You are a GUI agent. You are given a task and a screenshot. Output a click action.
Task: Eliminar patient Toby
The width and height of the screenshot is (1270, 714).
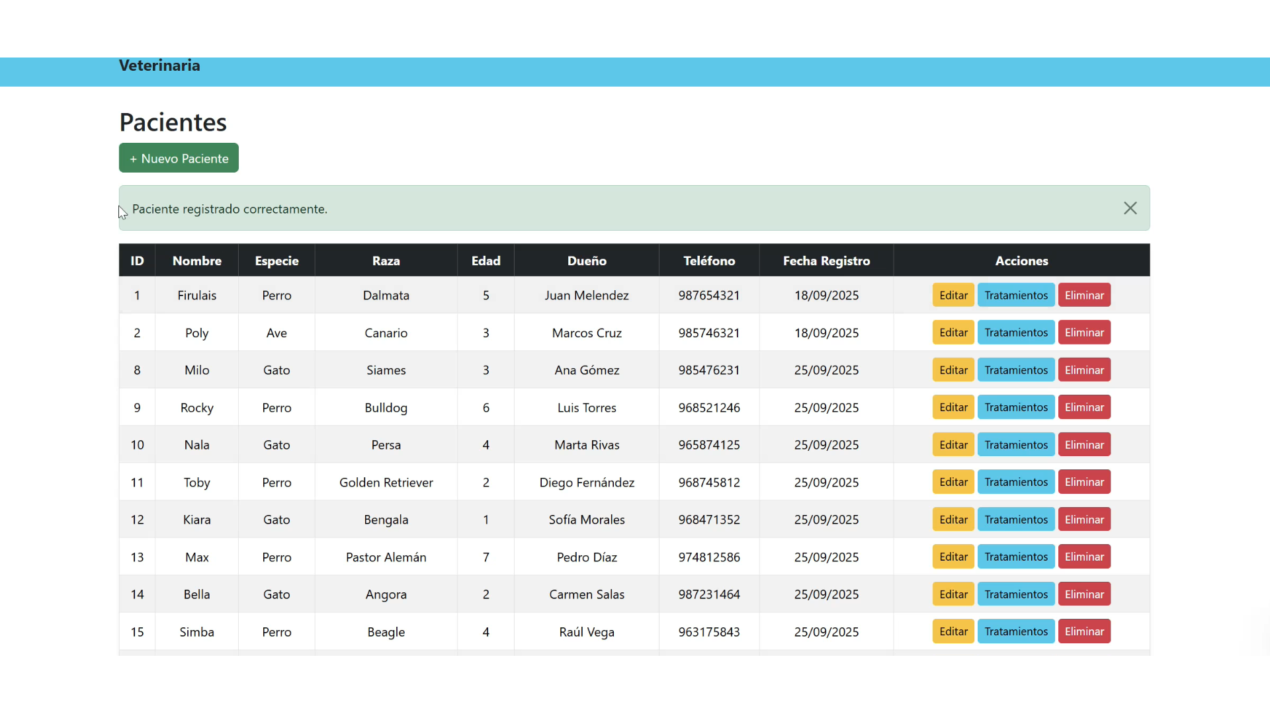coord(1083,482)
